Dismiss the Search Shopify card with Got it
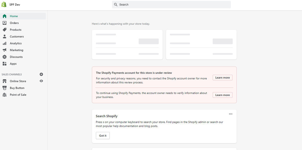Viewport: 302px width, 150px height. coord(103,136)
